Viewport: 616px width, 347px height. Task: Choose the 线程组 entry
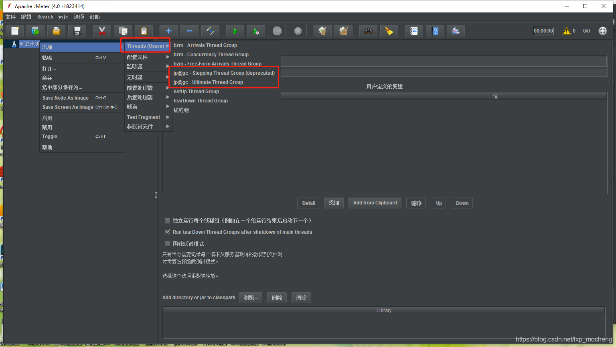226,110
